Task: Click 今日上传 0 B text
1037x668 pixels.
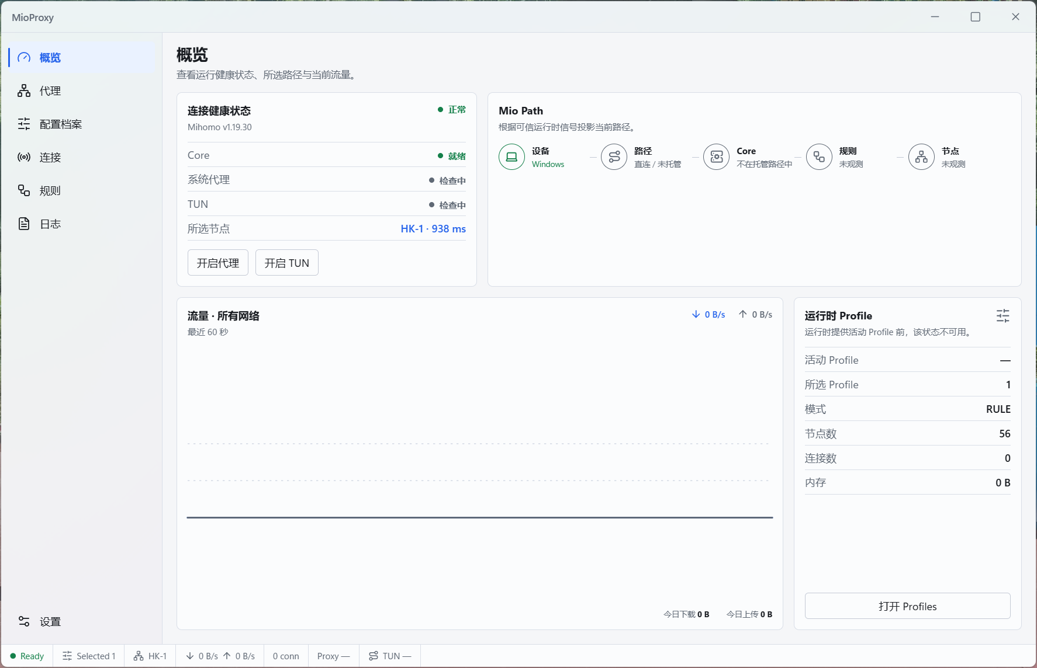Action: (749, 614)
